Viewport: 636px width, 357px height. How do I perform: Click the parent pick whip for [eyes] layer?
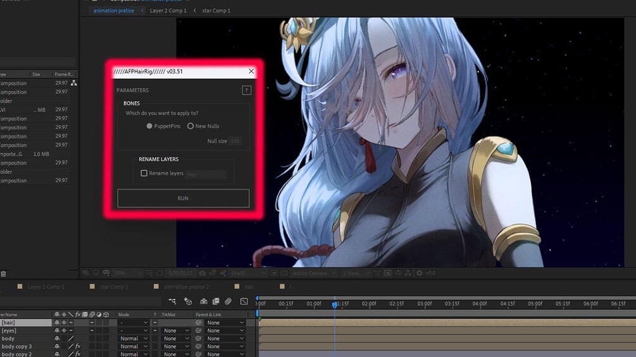(198, 330)
